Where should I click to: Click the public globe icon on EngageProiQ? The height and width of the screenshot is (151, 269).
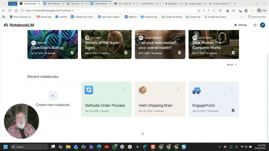click(x=233, y=110)
